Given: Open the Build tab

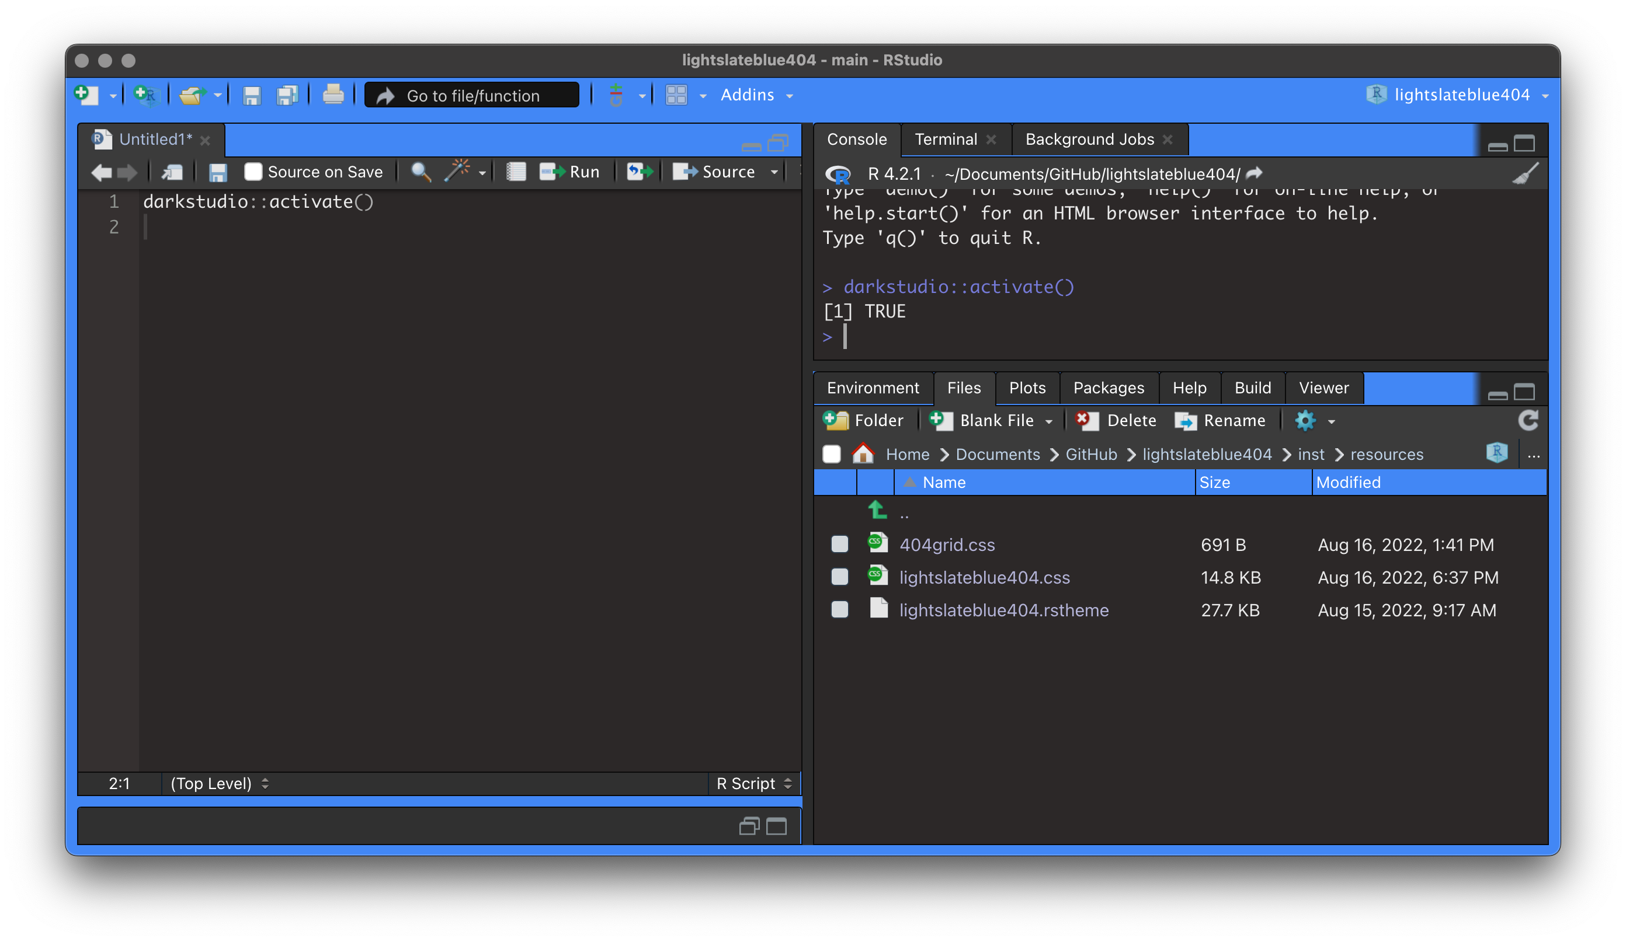Looking at the screenshot, I should click(1252, 388).
